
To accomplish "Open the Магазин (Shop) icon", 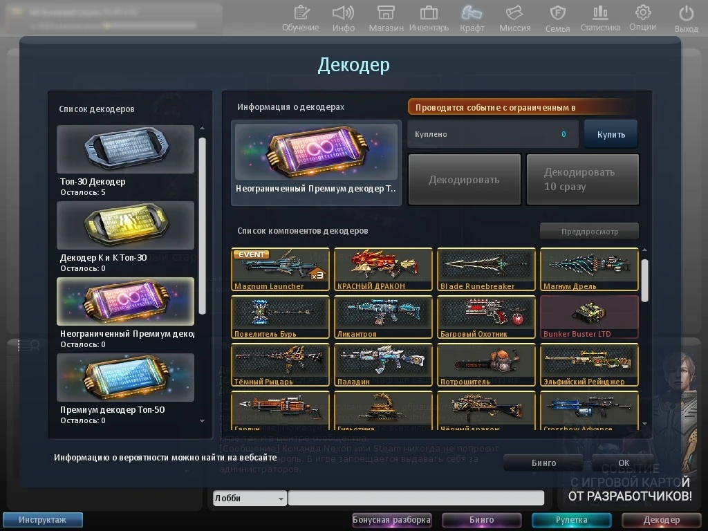I will [388, 17].
